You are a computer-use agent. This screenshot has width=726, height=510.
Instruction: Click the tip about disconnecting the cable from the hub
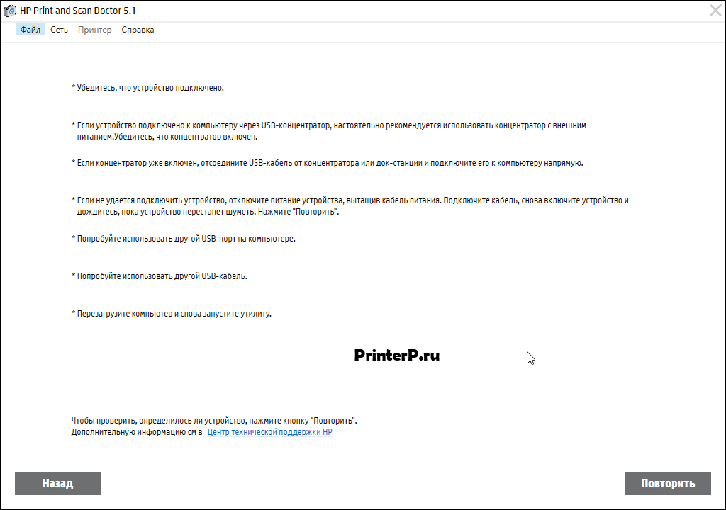[x=328, y=163]
